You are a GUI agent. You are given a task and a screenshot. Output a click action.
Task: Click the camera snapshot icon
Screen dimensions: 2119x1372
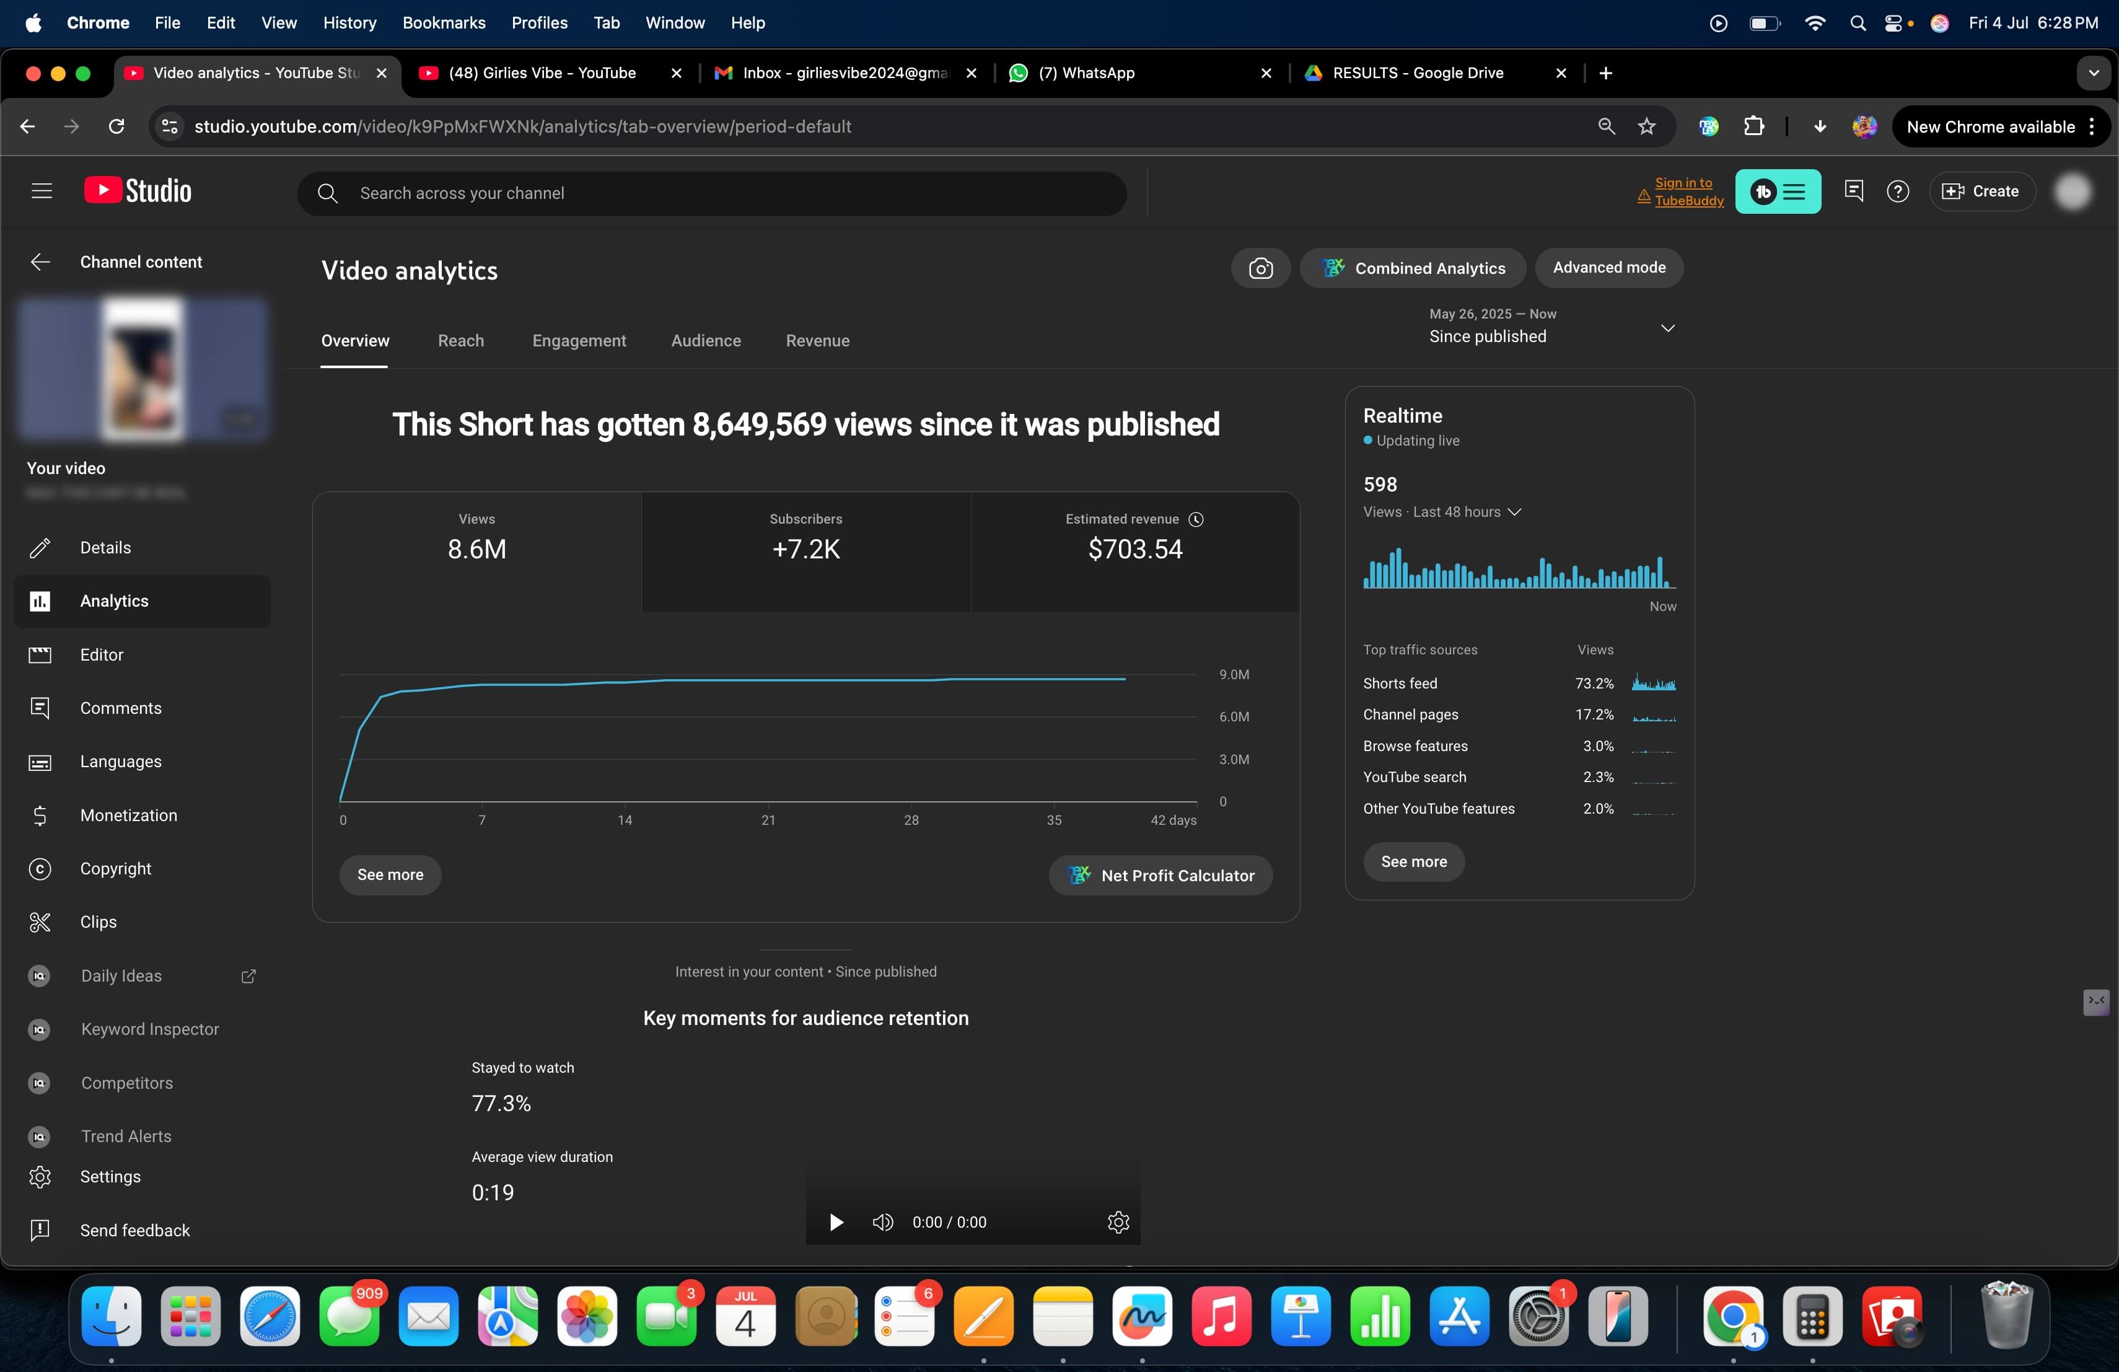(1260, 268)
